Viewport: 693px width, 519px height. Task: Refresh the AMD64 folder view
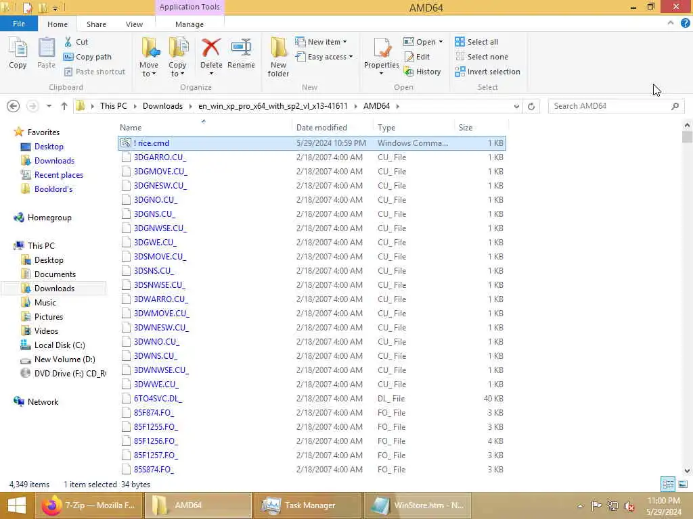[x=531, y=106]
